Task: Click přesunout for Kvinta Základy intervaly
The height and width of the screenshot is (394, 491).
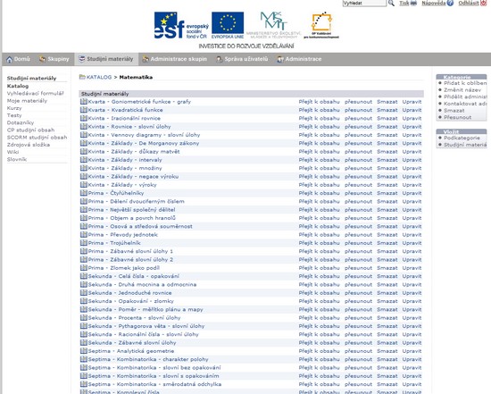Action: tap(358, 160)
